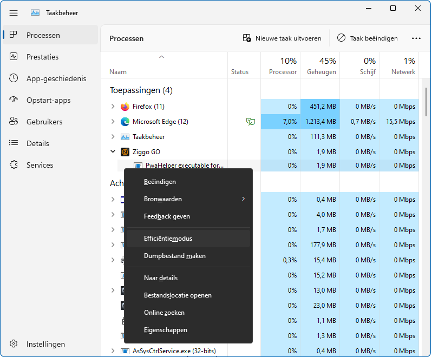Viewport: 432px width, 357px height.
Task: Open the Bronwaarden submenu arrow
Action: pos(243,199)
